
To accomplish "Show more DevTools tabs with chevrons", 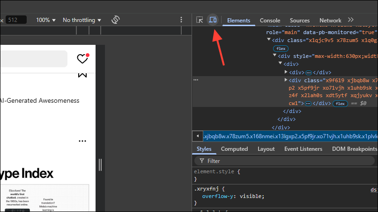I will point(350,20).
